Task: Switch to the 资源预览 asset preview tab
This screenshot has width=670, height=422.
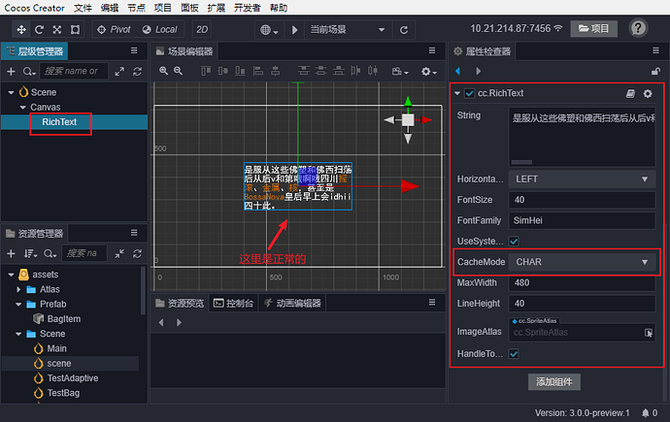Action: point(180,303)
